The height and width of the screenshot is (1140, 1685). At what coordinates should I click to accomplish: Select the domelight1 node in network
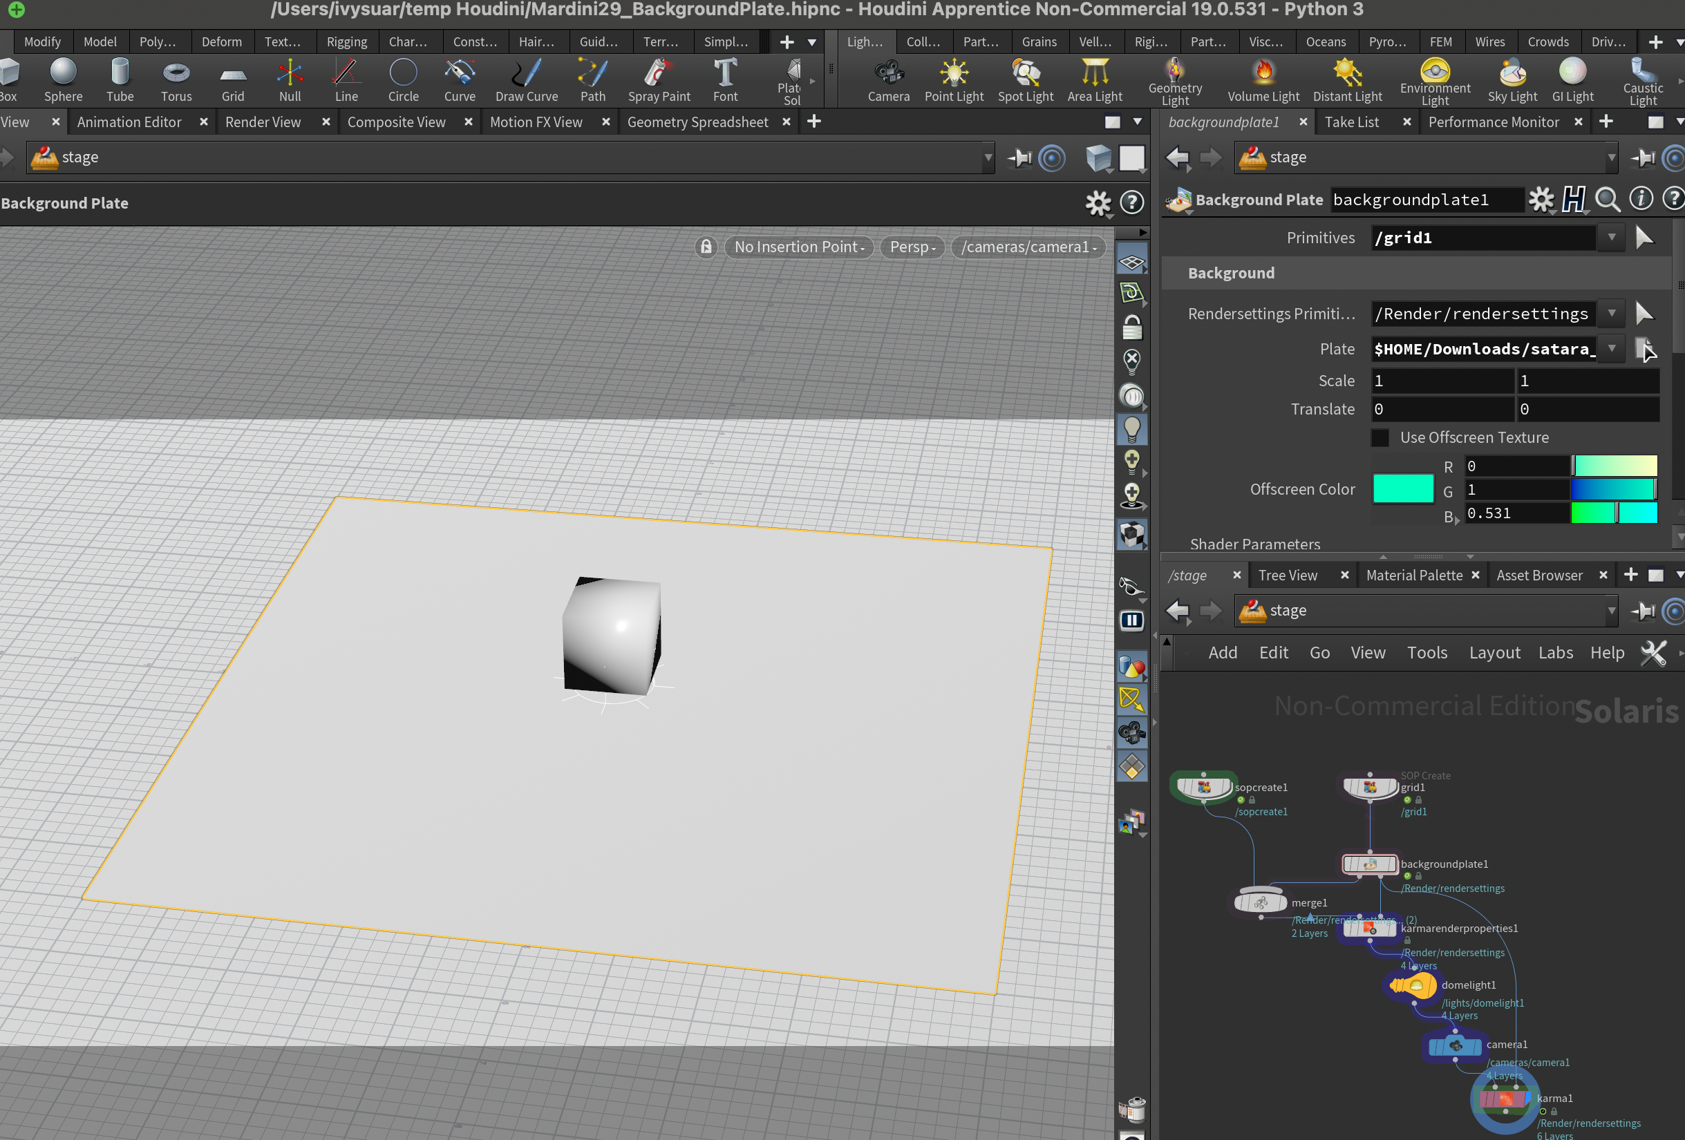click(1413, 986)
